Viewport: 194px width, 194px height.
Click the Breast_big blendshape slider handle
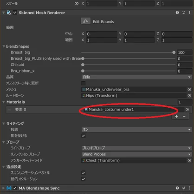(174, 52)
